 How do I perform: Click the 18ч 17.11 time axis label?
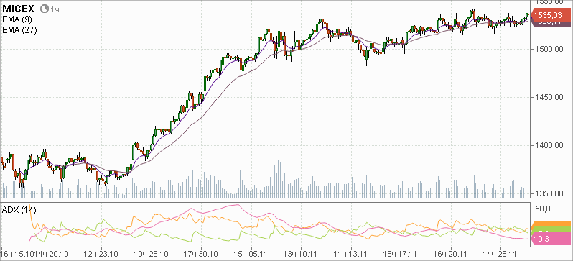point(401,254)
